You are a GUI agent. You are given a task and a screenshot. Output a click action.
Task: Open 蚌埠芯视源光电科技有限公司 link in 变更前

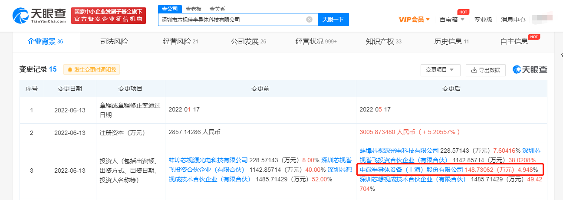pyautogui.click(x=208, y=160)
